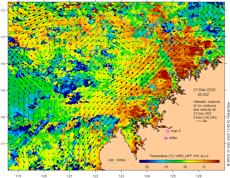The height and width of the screenshot is (178, 230).
Task: Click the 'and velocity for' text
Action: point(205,110)
